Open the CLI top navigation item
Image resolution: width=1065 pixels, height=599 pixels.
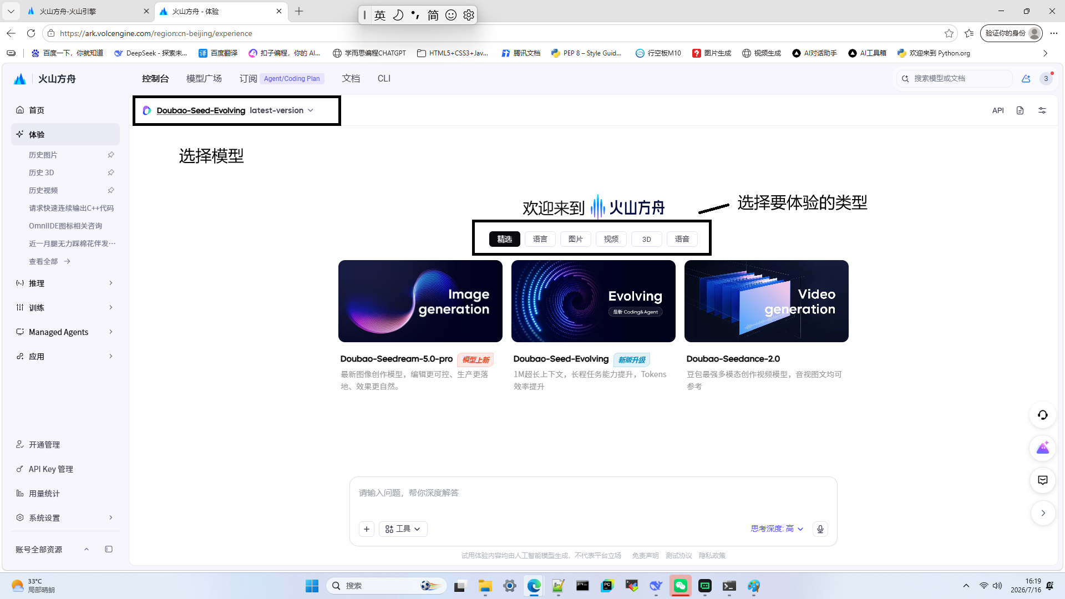(x=384, y=79)
